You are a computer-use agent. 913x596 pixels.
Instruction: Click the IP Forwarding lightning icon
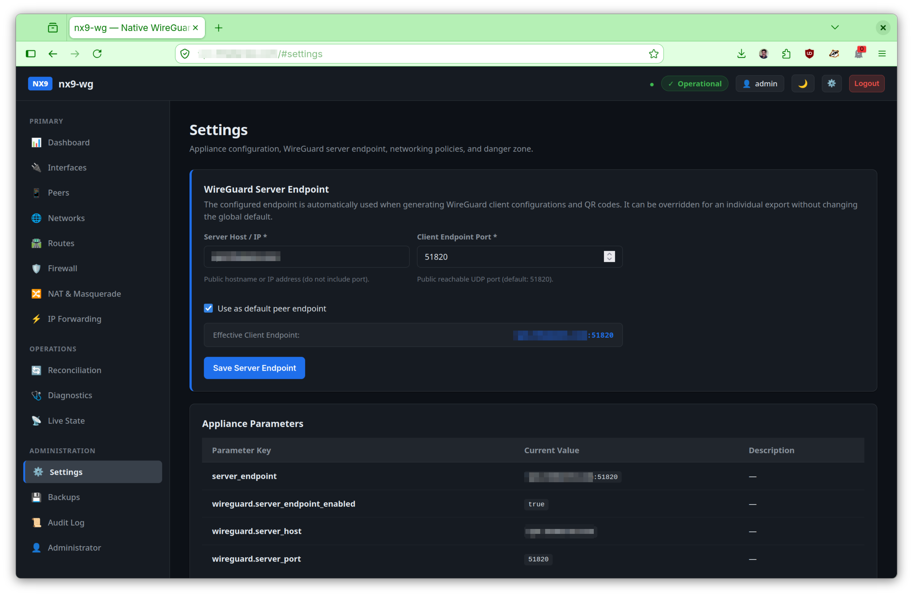(x=36, y=319)
